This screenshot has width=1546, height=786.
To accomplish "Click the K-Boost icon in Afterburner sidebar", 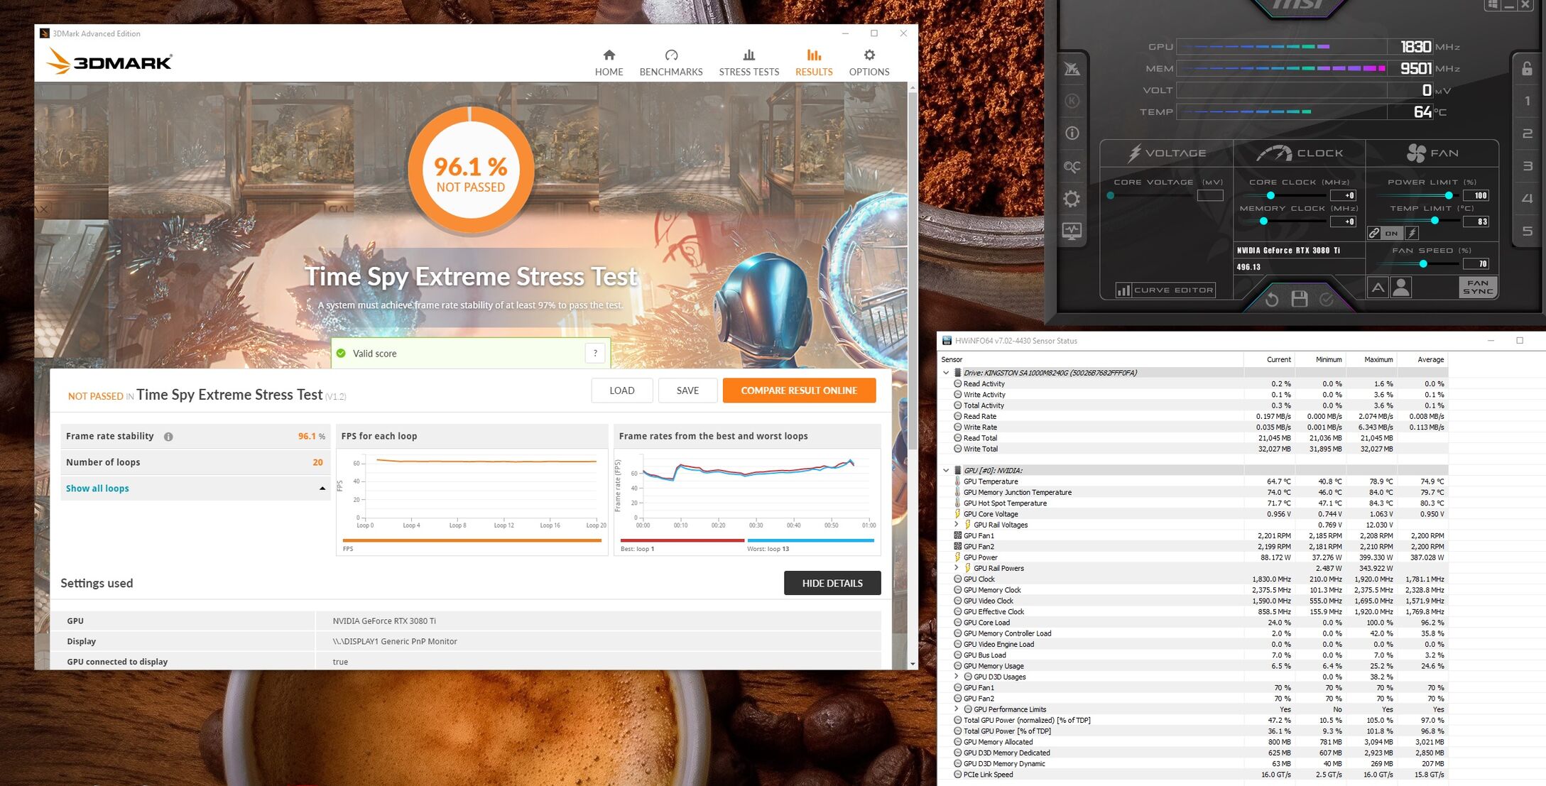I will pyautogui.click(x=1072, y=101).
